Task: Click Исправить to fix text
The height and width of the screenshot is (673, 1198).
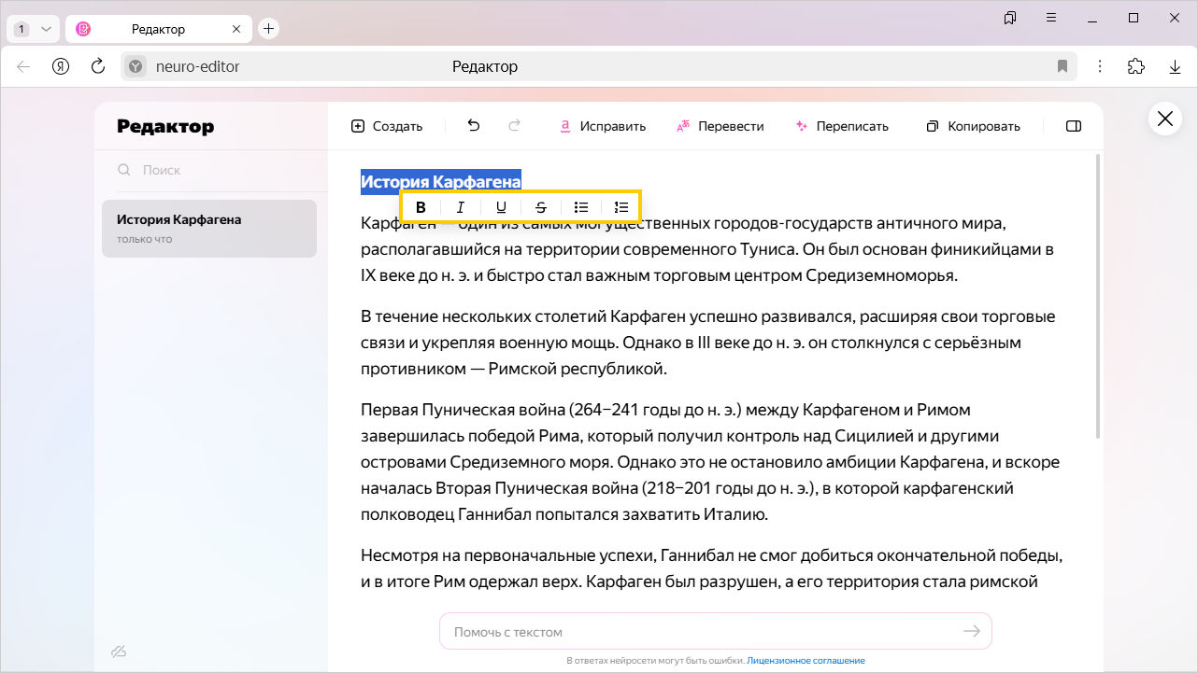Action: coord(603,126)
